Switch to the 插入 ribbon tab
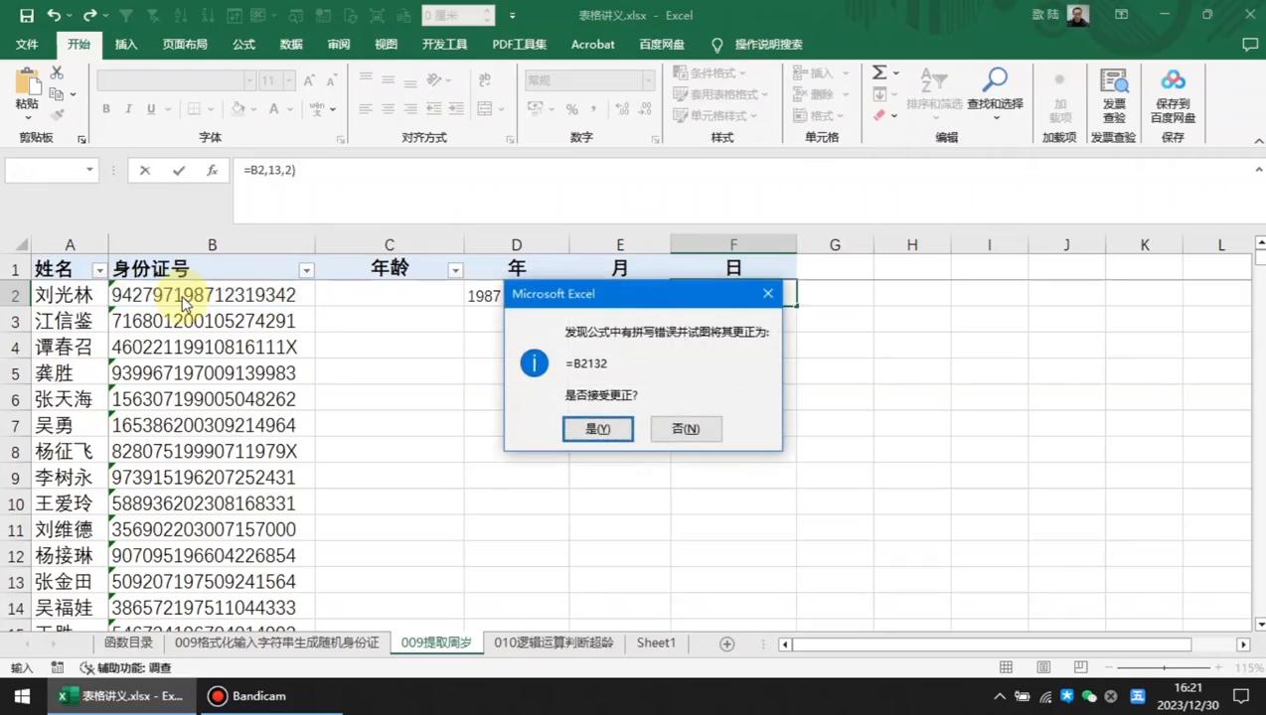Image resolution: width=1266 pixels, height=715 pixels. pos(125,44)
